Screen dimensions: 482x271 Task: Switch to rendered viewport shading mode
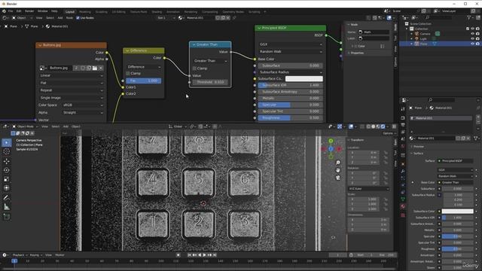click(x=383, y=126)
